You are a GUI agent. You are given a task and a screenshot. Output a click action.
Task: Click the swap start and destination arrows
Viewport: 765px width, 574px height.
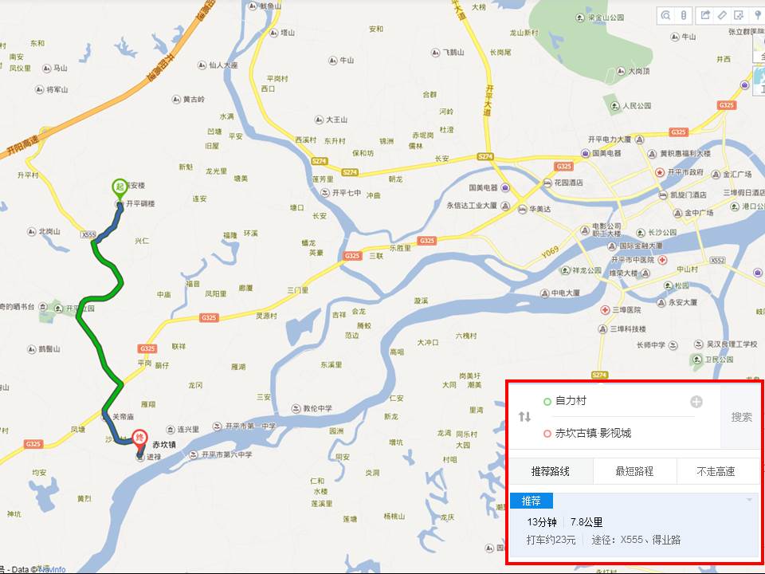click(524, 417)
